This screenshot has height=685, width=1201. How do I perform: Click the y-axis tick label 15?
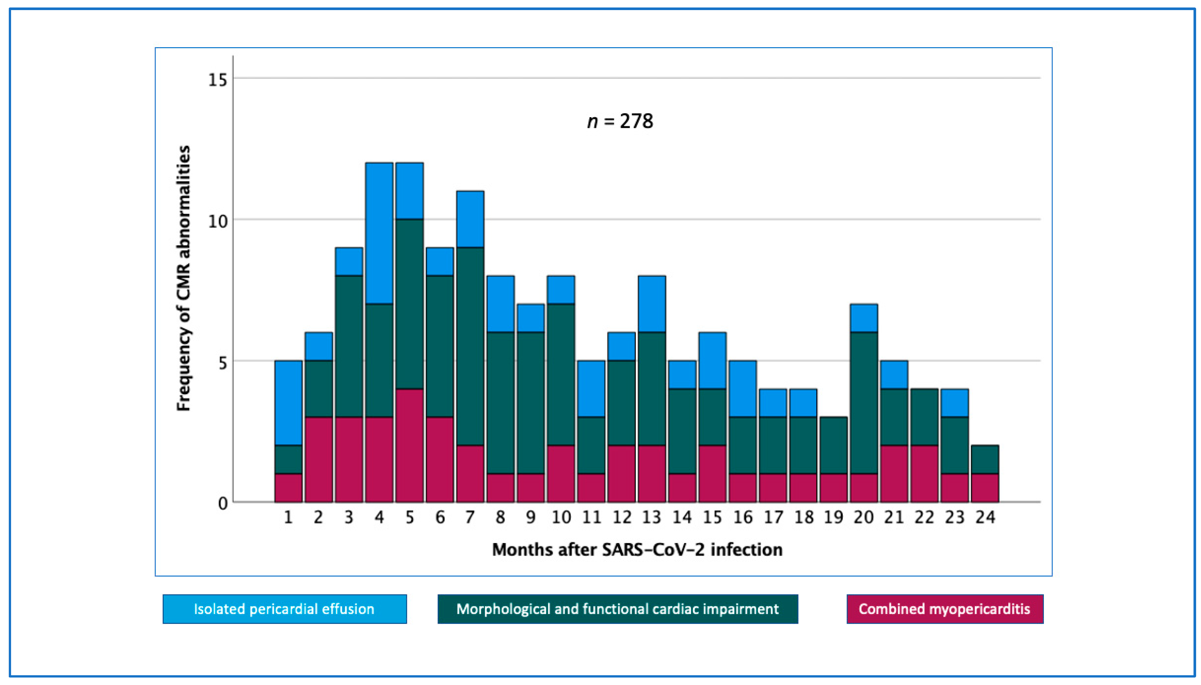coord(218,80)
